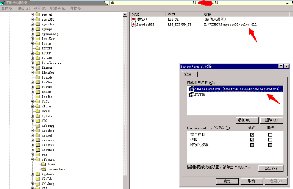Expand the usbstor tree node
This screenshot has height=189, width=293.
(x=32, y=145)
